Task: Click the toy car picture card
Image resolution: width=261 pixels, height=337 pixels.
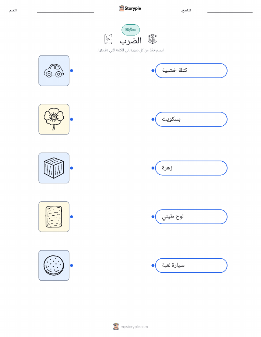Action: coord(54,71)
